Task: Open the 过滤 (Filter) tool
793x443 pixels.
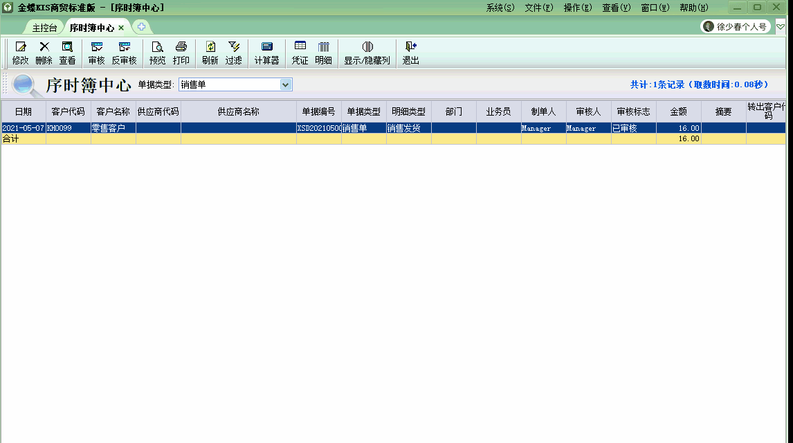Action: pos(235,53)
